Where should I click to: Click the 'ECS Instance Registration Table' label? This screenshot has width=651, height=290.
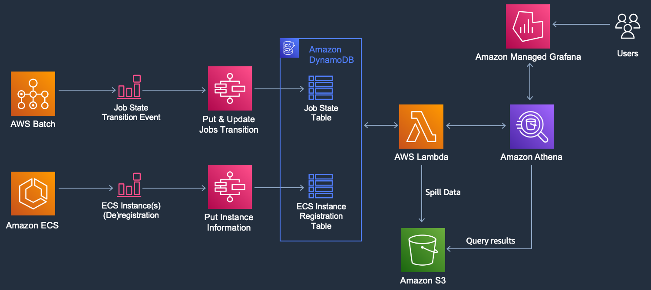click(321, 216)
